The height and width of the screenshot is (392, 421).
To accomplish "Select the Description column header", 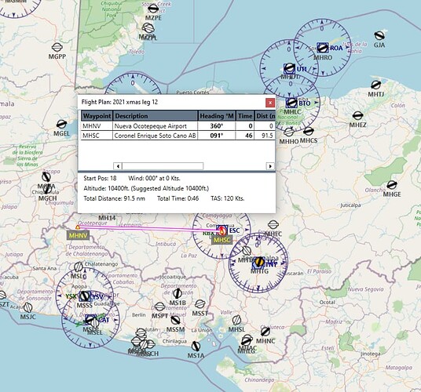I will [x=156, y=116].
